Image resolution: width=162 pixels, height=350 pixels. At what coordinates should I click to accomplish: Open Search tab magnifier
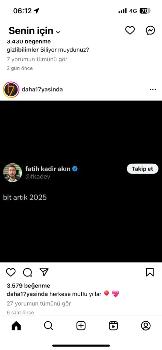tap(49, 326)
